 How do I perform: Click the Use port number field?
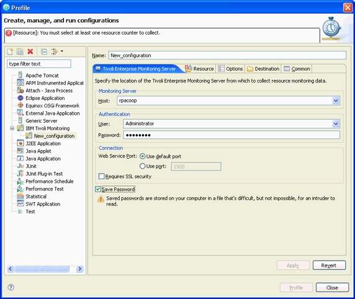(x=196, y=166)
